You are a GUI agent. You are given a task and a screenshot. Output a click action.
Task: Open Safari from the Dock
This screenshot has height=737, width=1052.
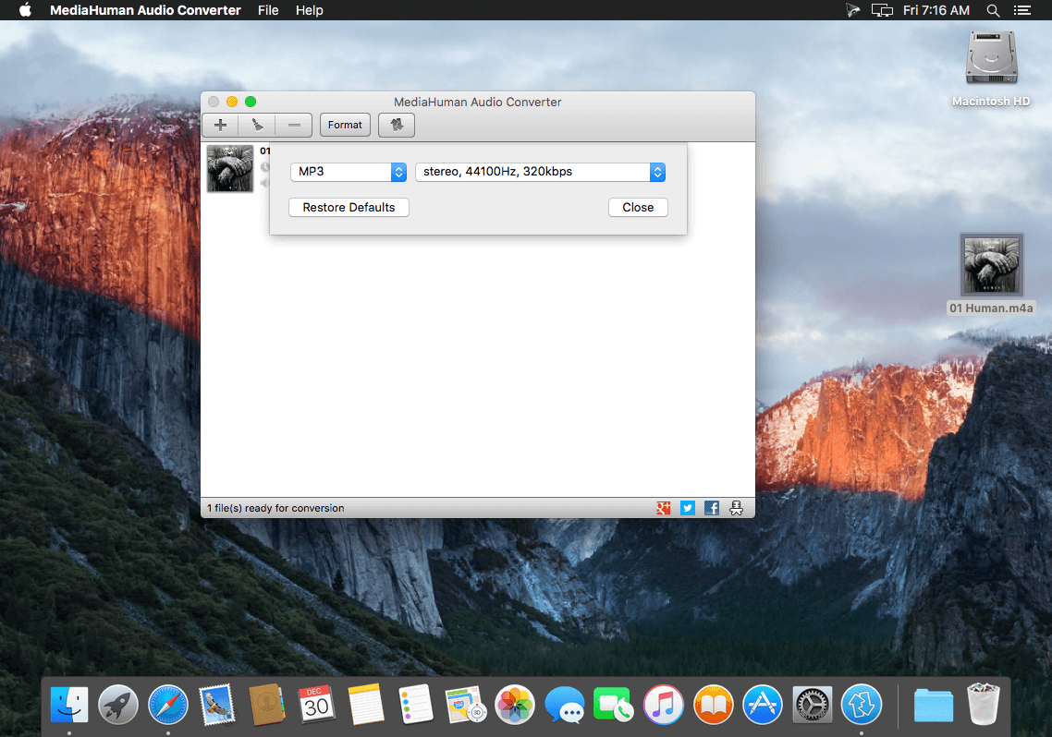[167, 705]
